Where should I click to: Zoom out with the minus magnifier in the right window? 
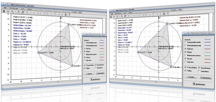(x=122, y=16)
